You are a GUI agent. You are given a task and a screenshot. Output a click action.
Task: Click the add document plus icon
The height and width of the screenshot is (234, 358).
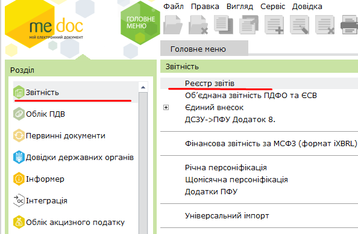click(x=274, y=25)
